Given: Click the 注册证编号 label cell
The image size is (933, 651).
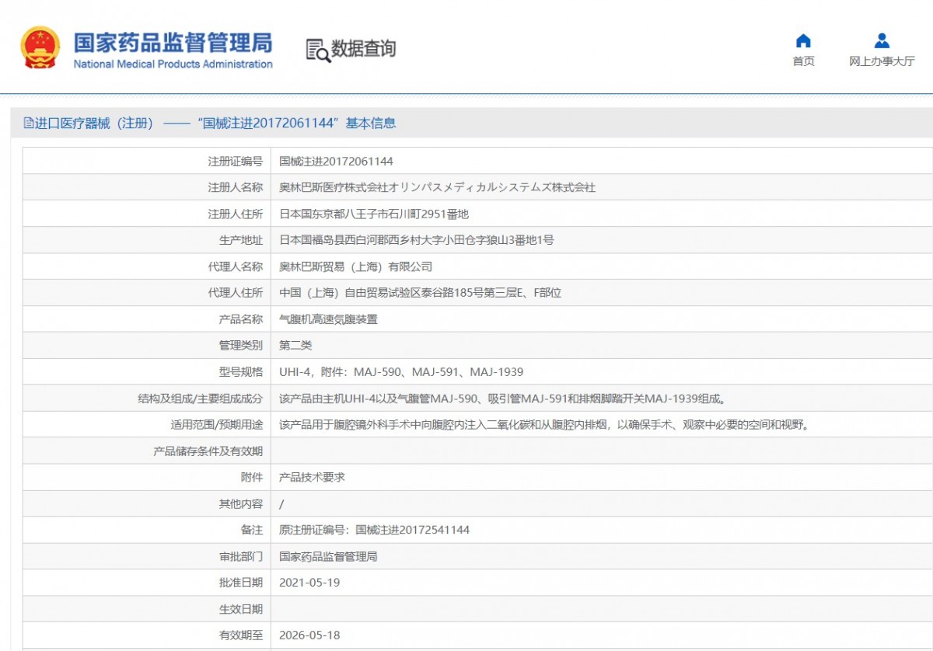Looking at the screenshot, I should [147, 162].
